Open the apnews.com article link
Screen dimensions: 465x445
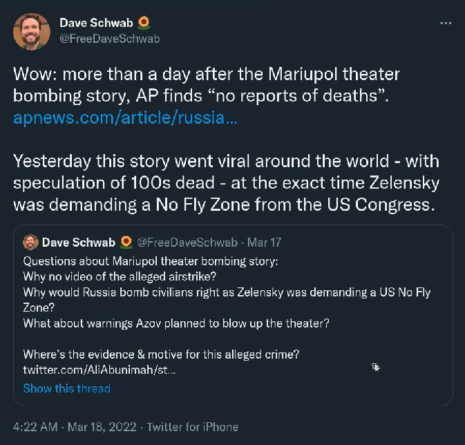pos(125,117)
